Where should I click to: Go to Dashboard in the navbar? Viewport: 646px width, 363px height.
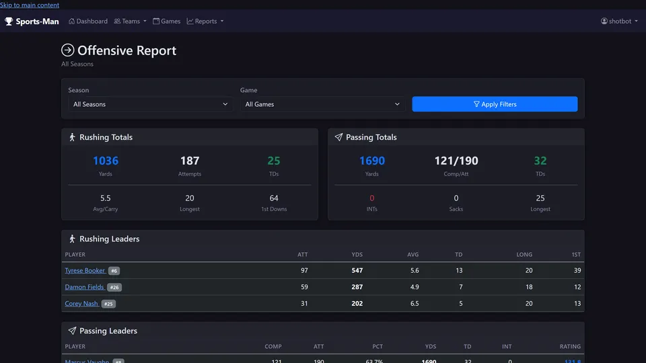tap(88, 21)
